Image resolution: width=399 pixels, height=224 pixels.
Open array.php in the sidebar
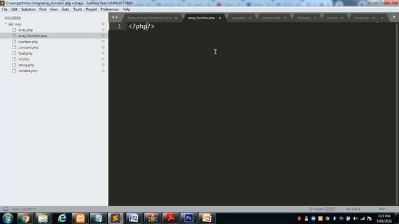click(26, 30)
